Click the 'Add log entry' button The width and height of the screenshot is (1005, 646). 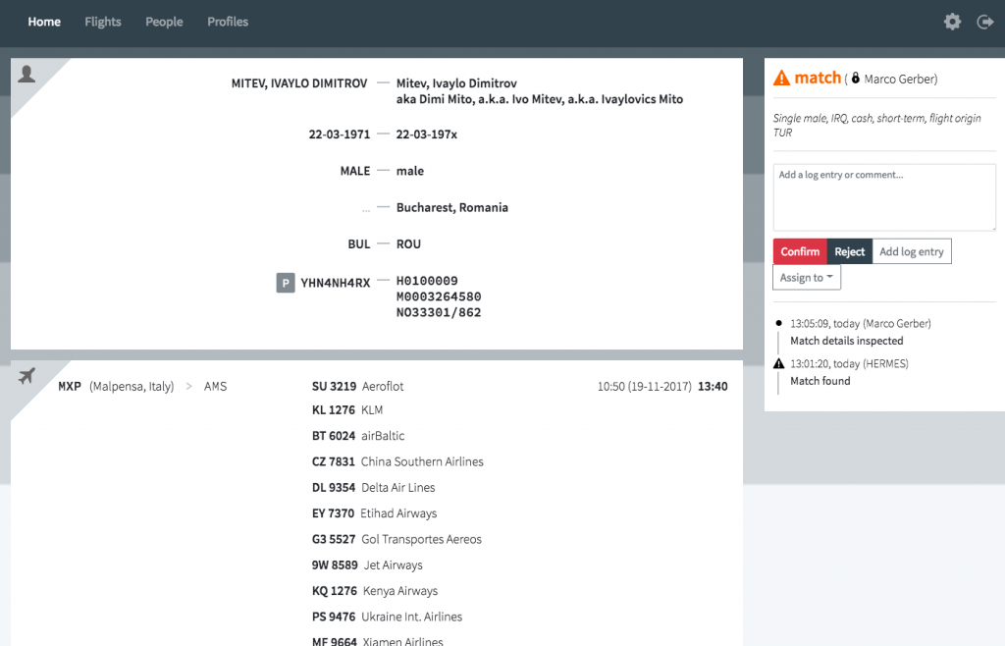tap(911, 252)
